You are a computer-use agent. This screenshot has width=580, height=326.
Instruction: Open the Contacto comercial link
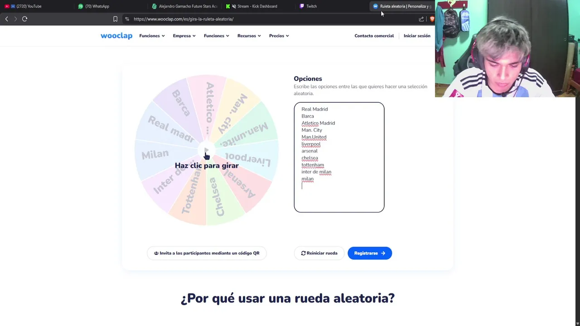(x=374, y=36)
